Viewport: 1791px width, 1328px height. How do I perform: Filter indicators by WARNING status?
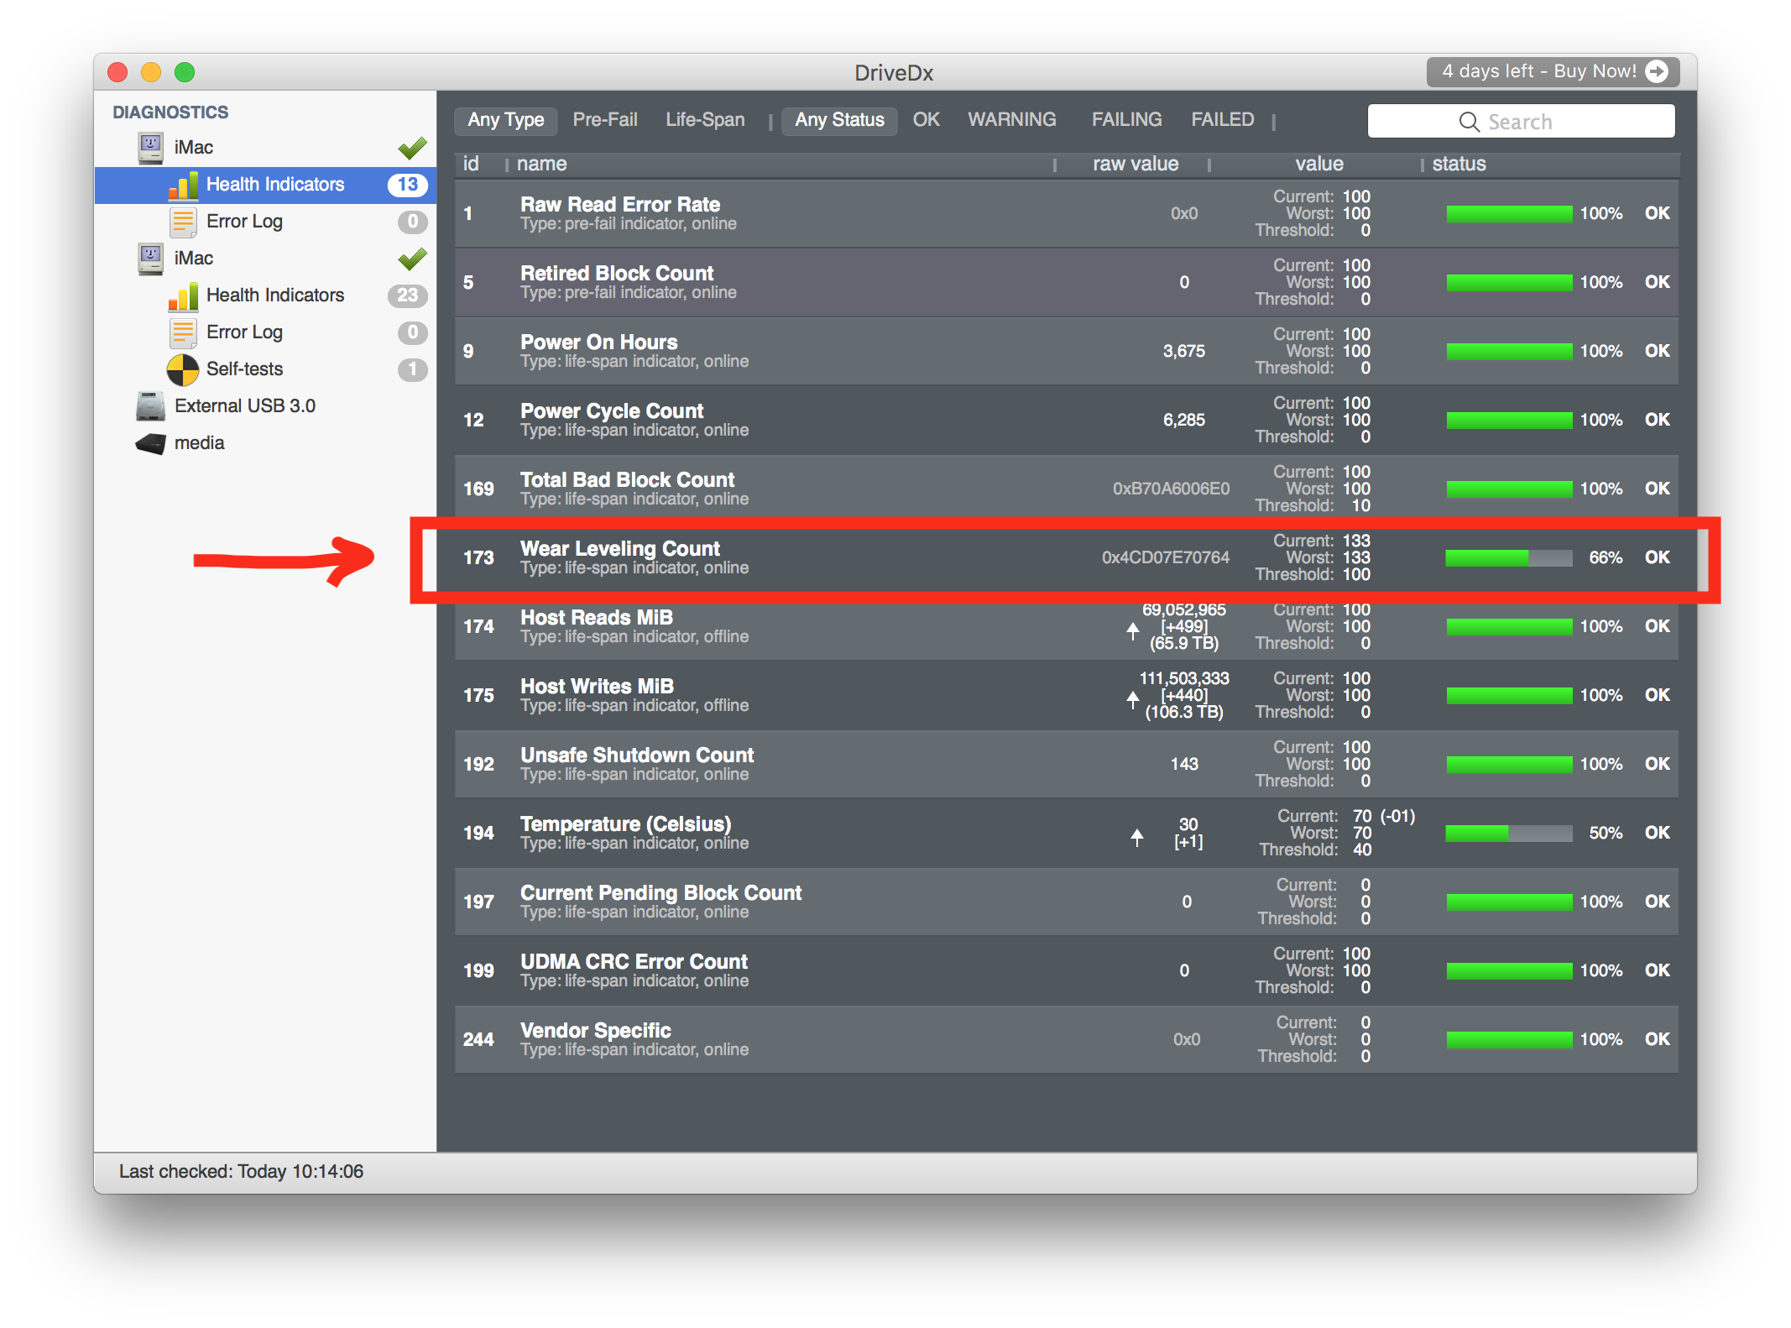1011,120
